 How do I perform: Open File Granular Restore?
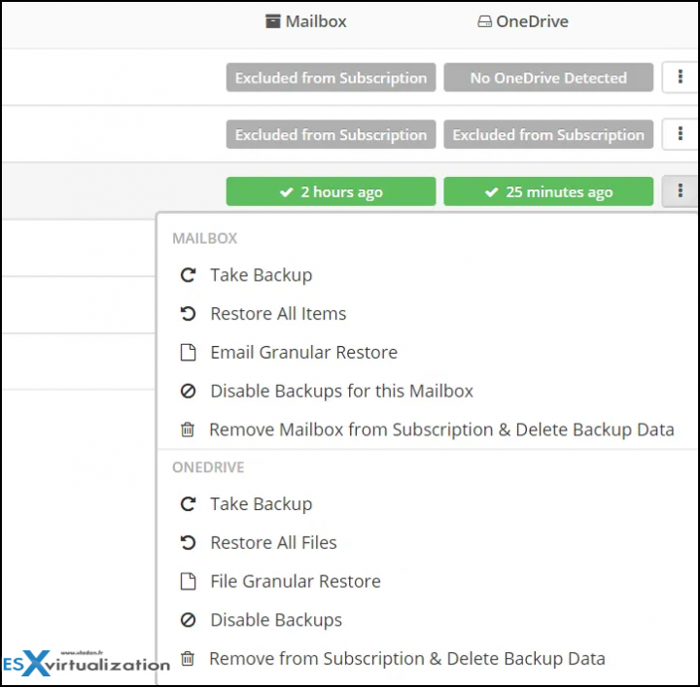pyautogui.click(x=296, y=582)
